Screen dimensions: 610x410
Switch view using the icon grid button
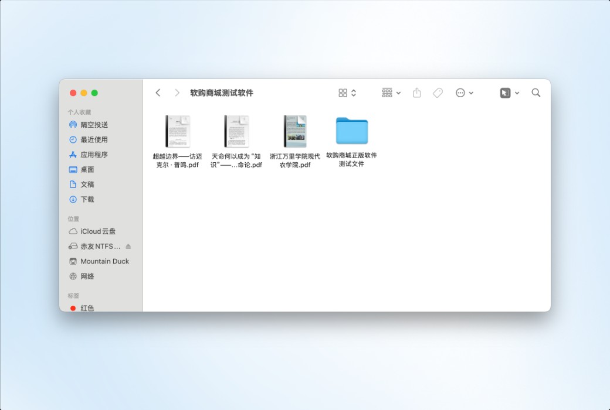pyautogui.click(x=343, y=93)
